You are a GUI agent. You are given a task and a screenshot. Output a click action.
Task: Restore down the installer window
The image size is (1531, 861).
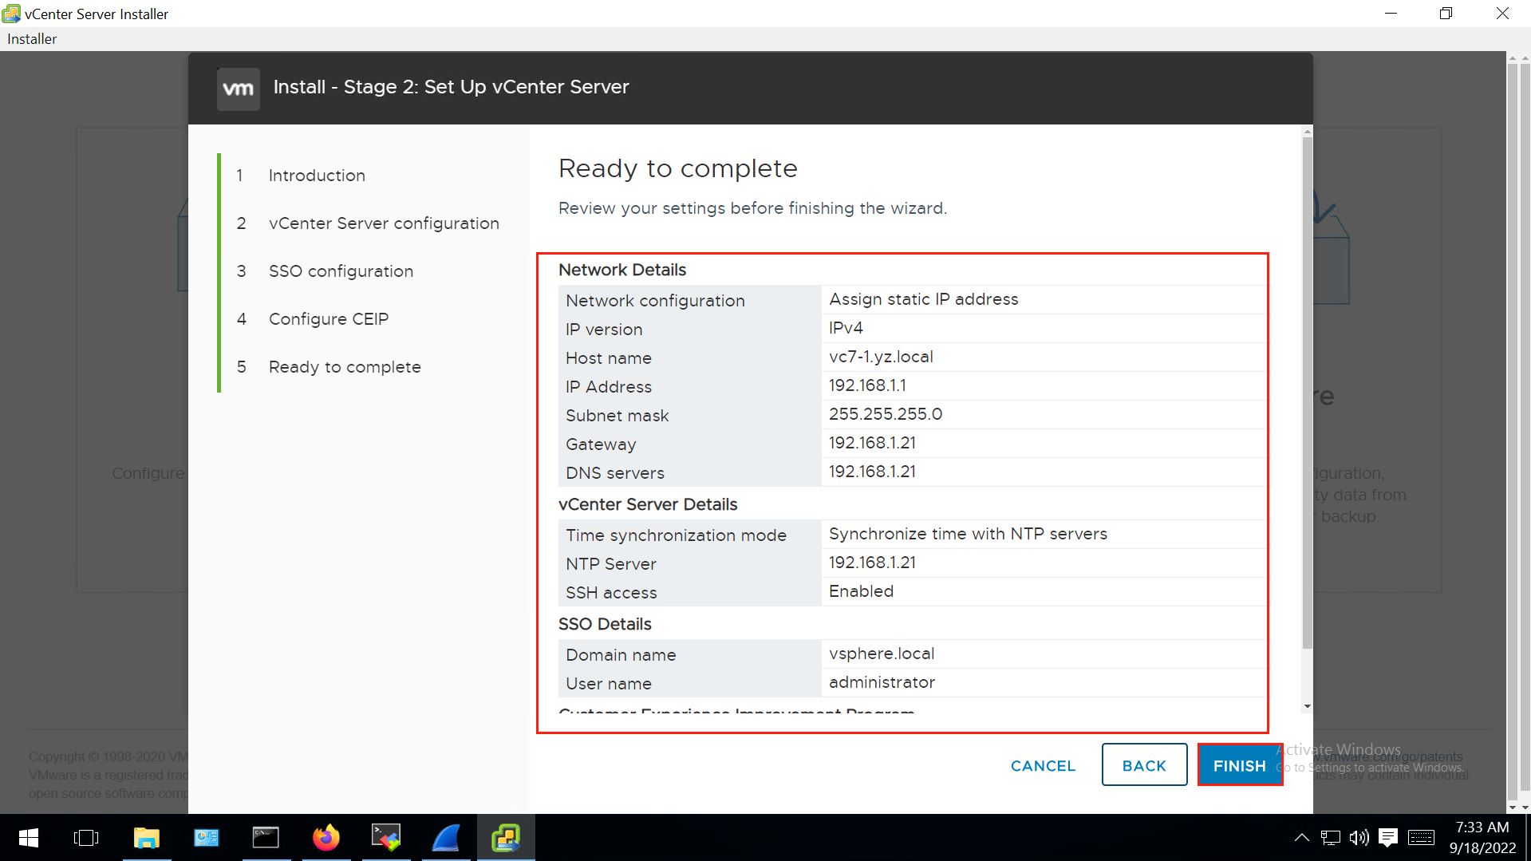1446,14
